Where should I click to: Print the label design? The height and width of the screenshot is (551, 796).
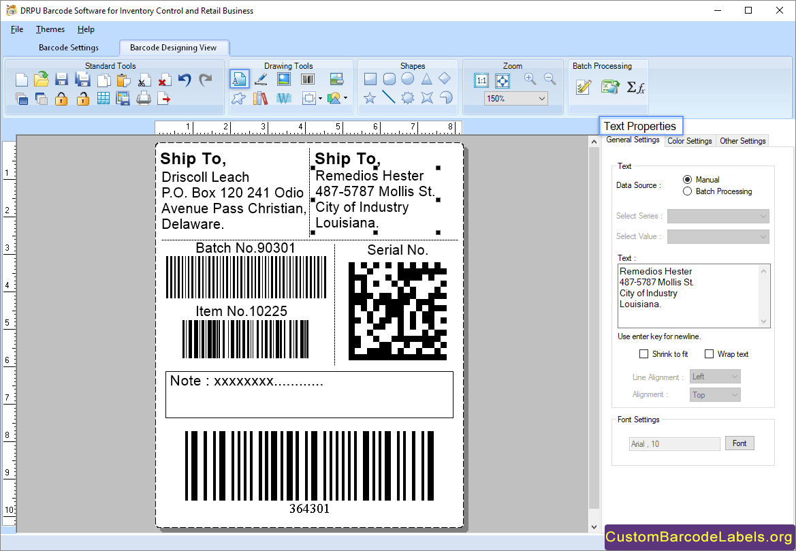tap(144, 98)
